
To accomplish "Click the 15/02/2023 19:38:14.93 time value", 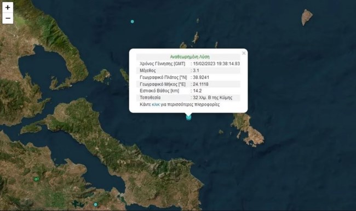I will 216,64.
